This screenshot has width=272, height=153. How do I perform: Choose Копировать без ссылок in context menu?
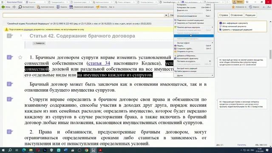(x=194, y=8)
